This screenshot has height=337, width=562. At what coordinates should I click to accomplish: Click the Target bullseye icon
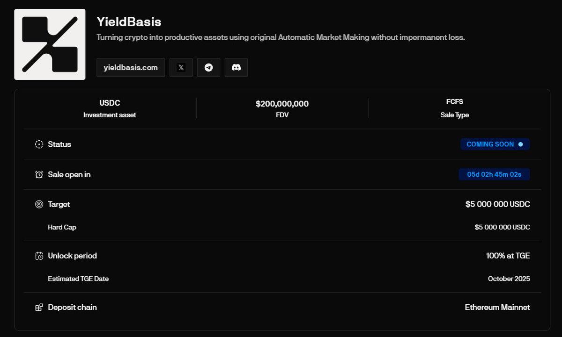[x=39, y=204]
